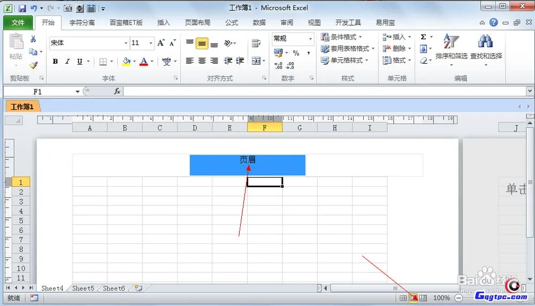535x306 pixels.
Task: Toggle middle vertical alignment
Action: tap(202, 43)
